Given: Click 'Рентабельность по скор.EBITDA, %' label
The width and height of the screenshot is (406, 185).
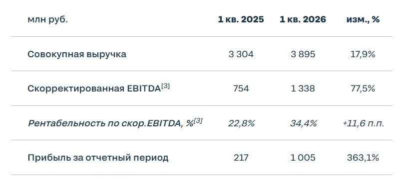Looking at the screenshot, I should point(110,124).
